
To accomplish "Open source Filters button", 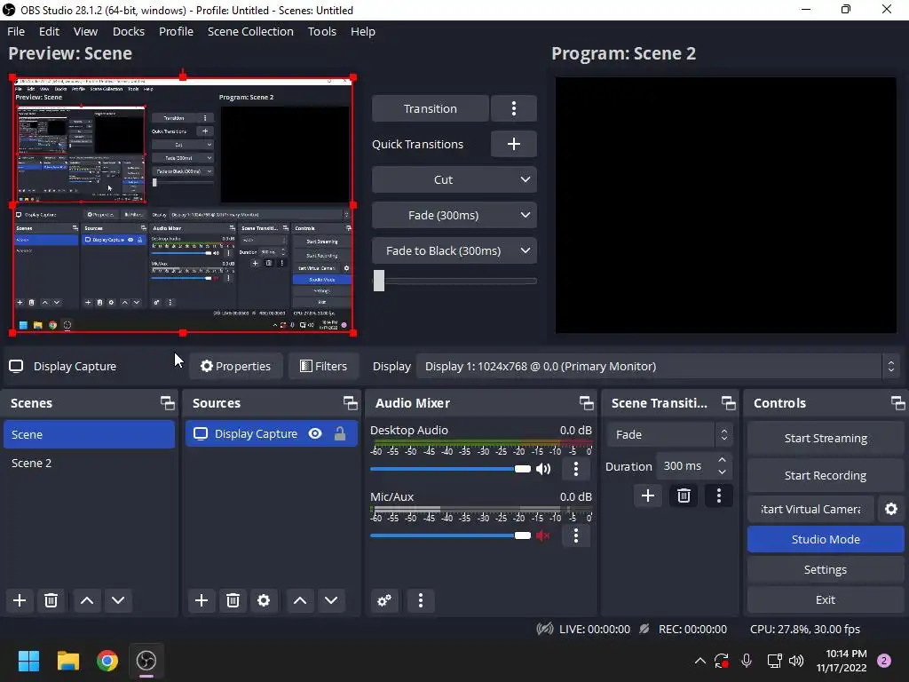I will (x=323, y=366).
